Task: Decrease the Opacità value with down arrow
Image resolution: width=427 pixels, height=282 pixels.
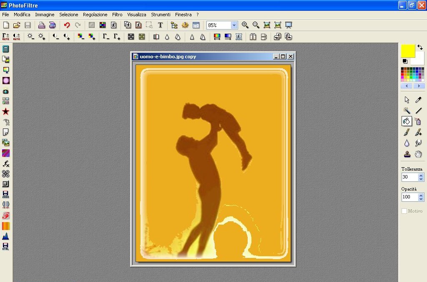Action: tap(421, 199)
